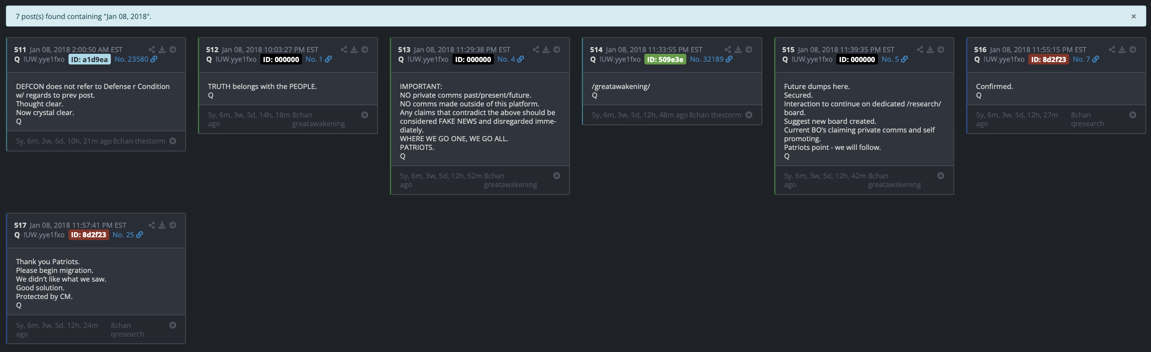Click ID: 000000 badge on post 512
Viewport: 1151px width, 352px height.
pyautogui.click(x=281, y=59)
